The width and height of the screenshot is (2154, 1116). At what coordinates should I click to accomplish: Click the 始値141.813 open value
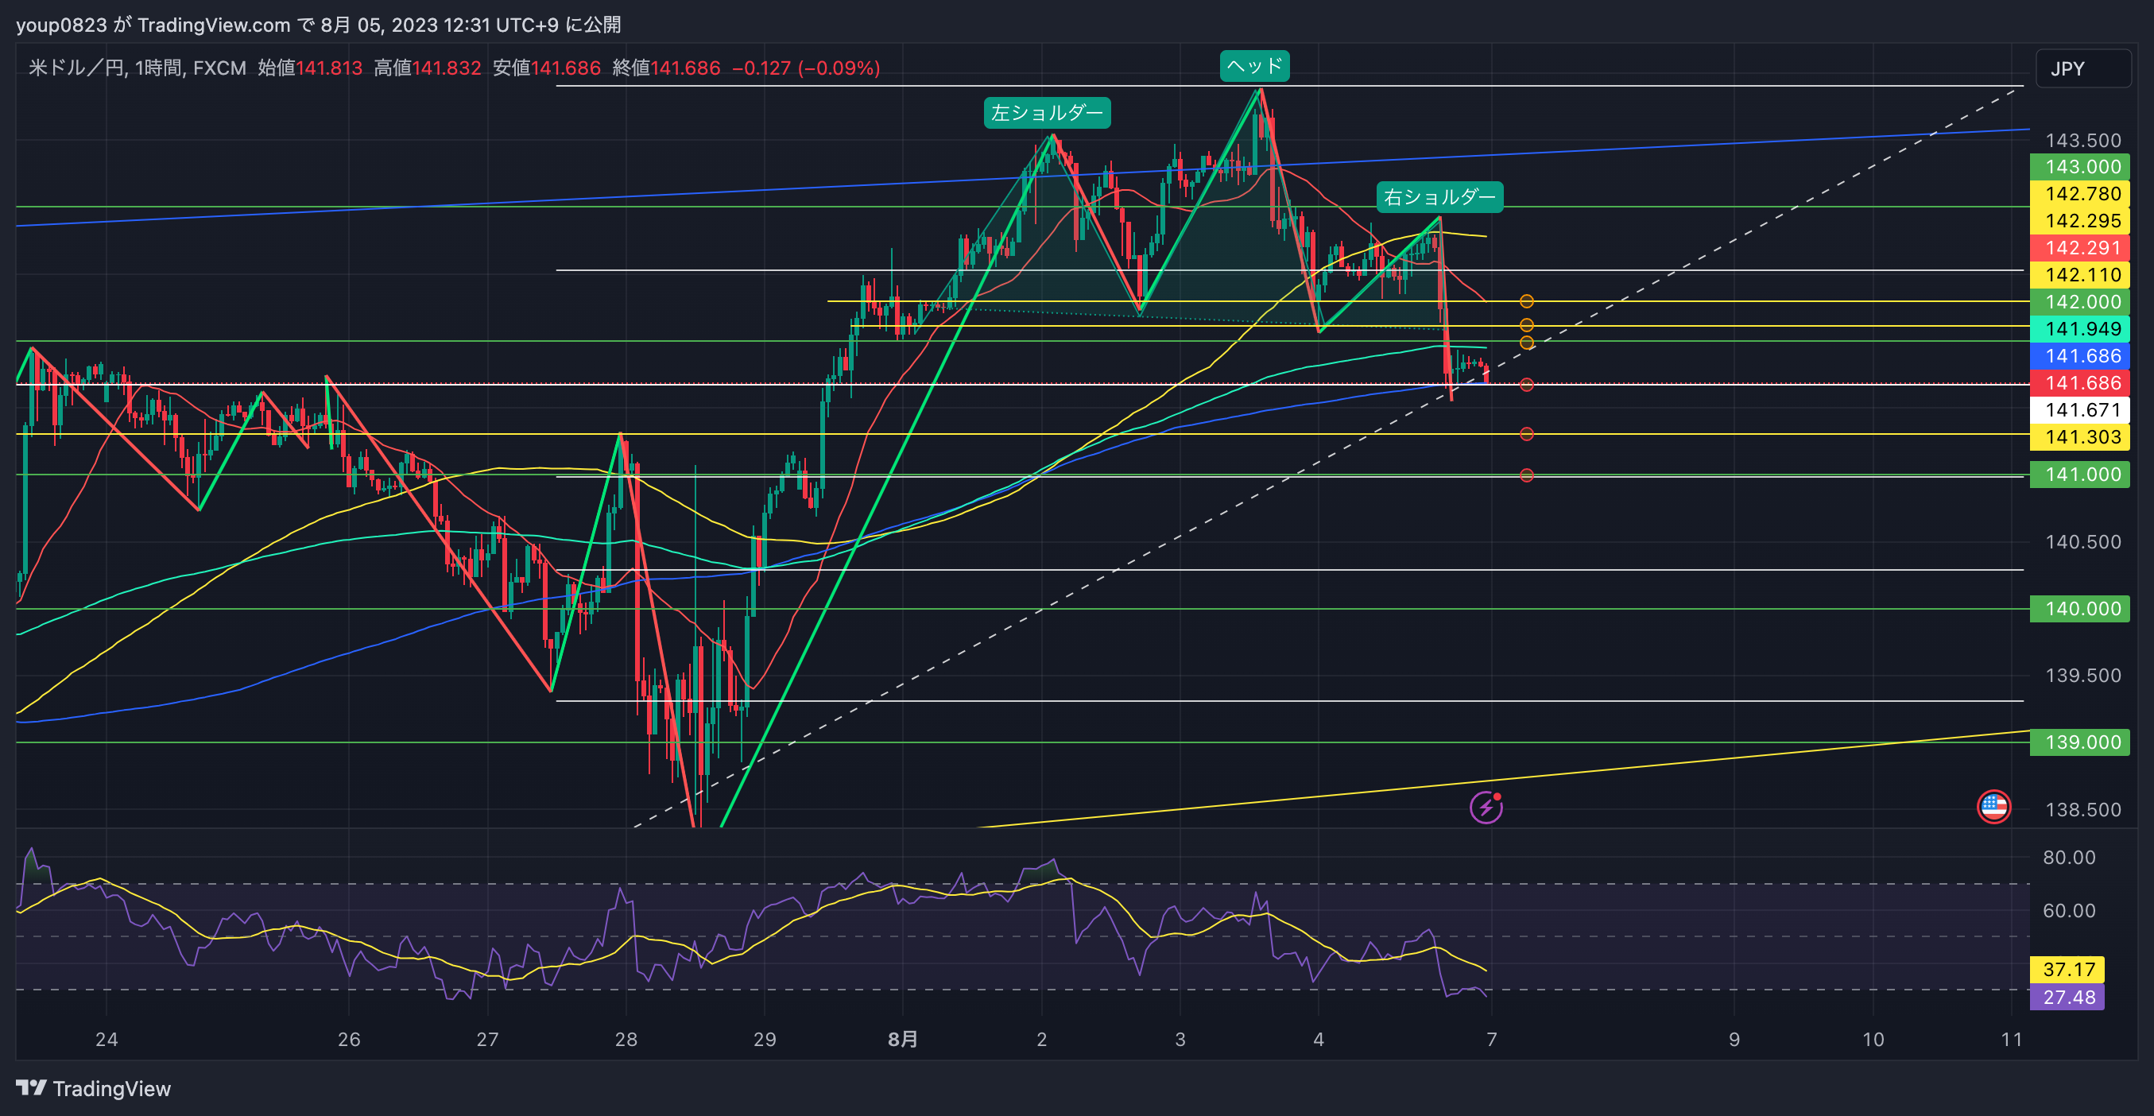[310, 68]
